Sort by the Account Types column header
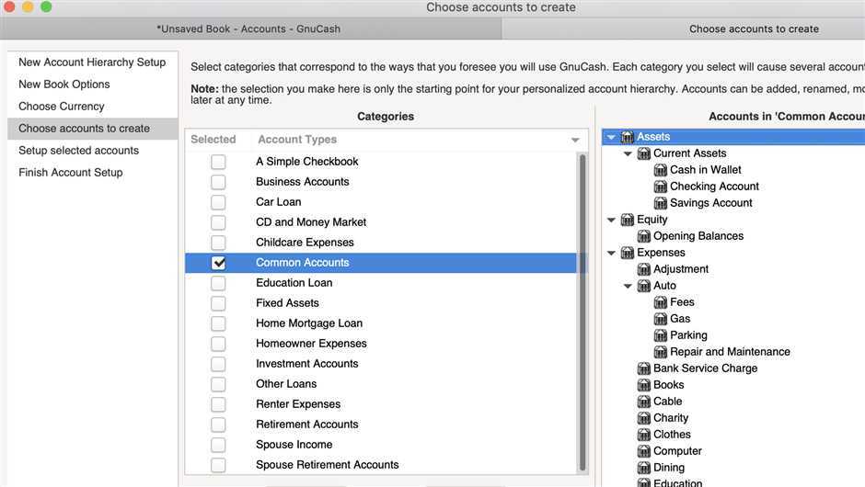865x487 pixels. 420,140
